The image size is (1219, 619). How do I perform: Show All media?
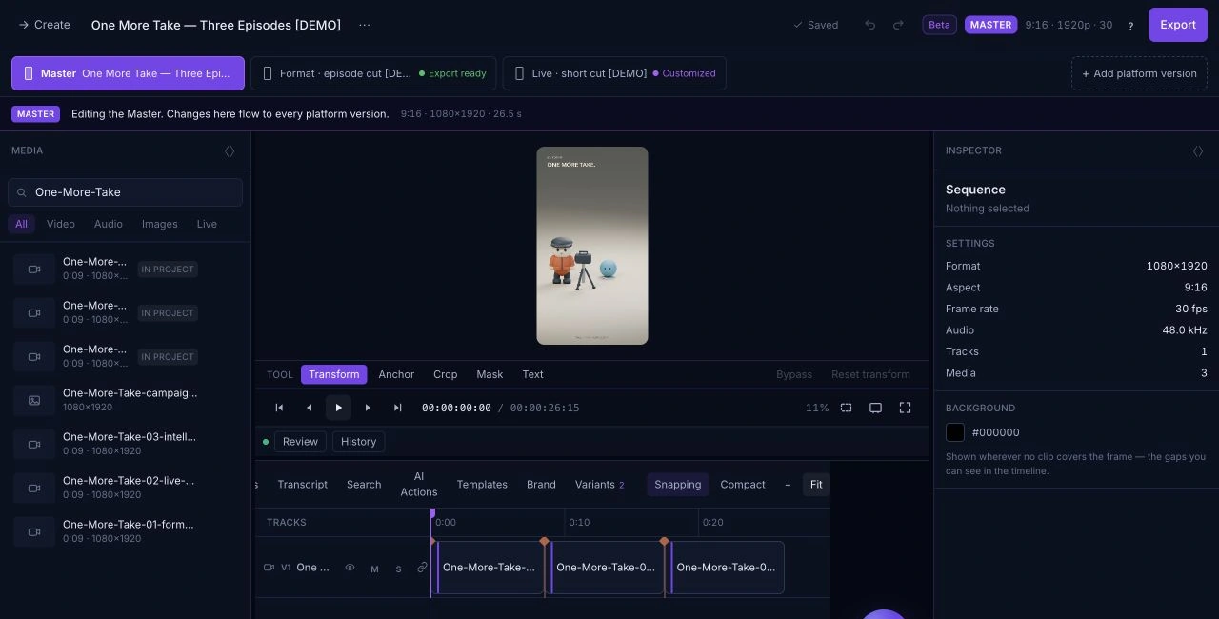(21, 224)
